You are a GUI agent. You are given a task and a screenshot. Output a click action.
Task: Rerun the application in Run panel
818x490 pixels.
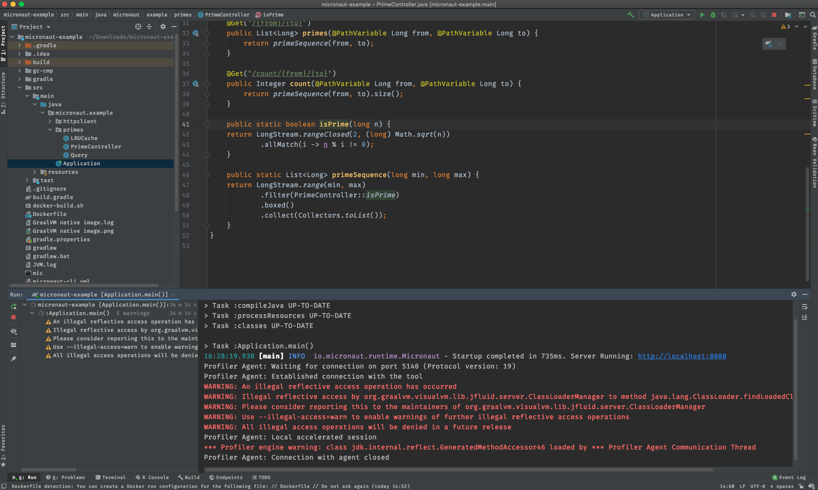click(13, 307)
